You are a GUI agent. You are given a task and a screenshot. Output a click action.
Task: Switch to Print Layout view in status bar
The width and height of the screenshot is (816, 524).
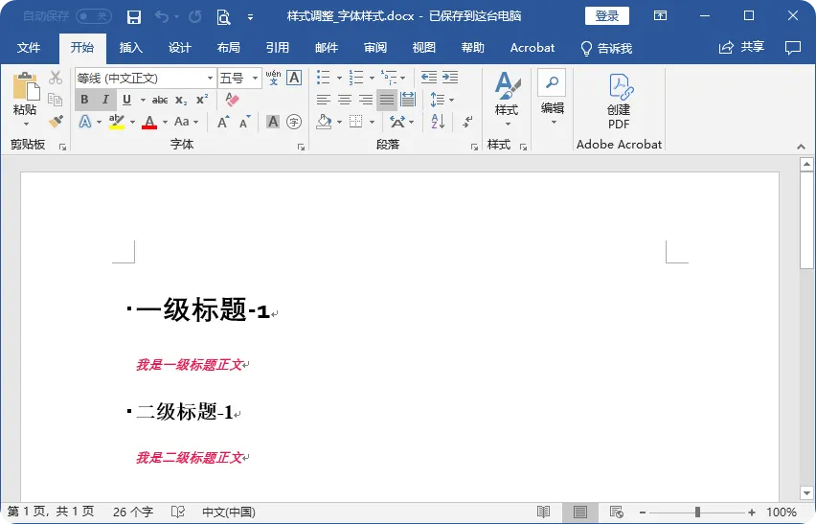tap(579, 513)
